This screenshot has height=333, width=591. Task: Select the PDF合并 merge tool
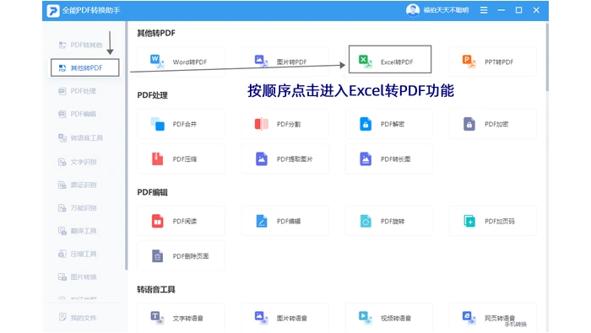click(x=181, y=124)
